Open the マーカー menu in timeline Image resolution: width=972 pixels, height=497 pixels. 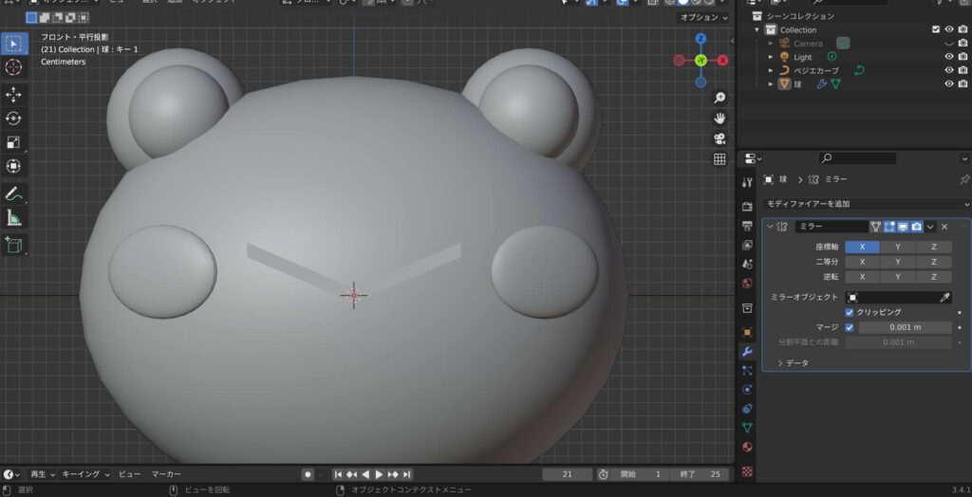[166, 474]
